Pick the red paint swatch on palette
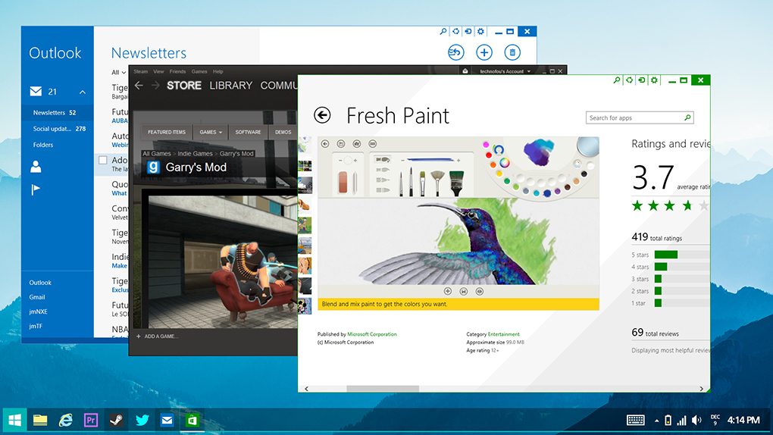773x435 pixels. 489,155
